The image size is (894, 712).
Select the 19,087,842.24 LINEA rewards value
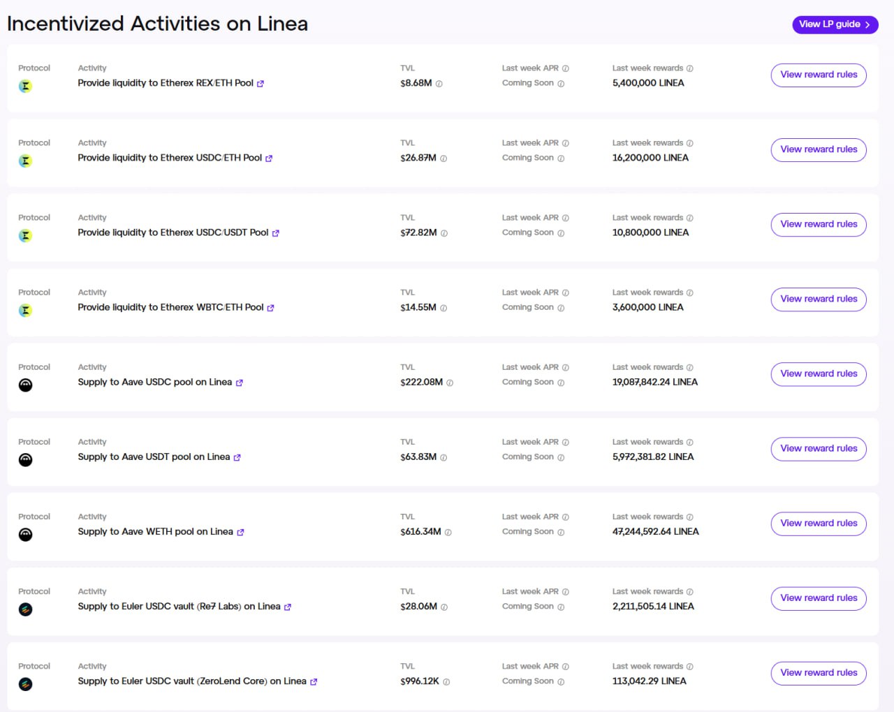coord(655,382)
